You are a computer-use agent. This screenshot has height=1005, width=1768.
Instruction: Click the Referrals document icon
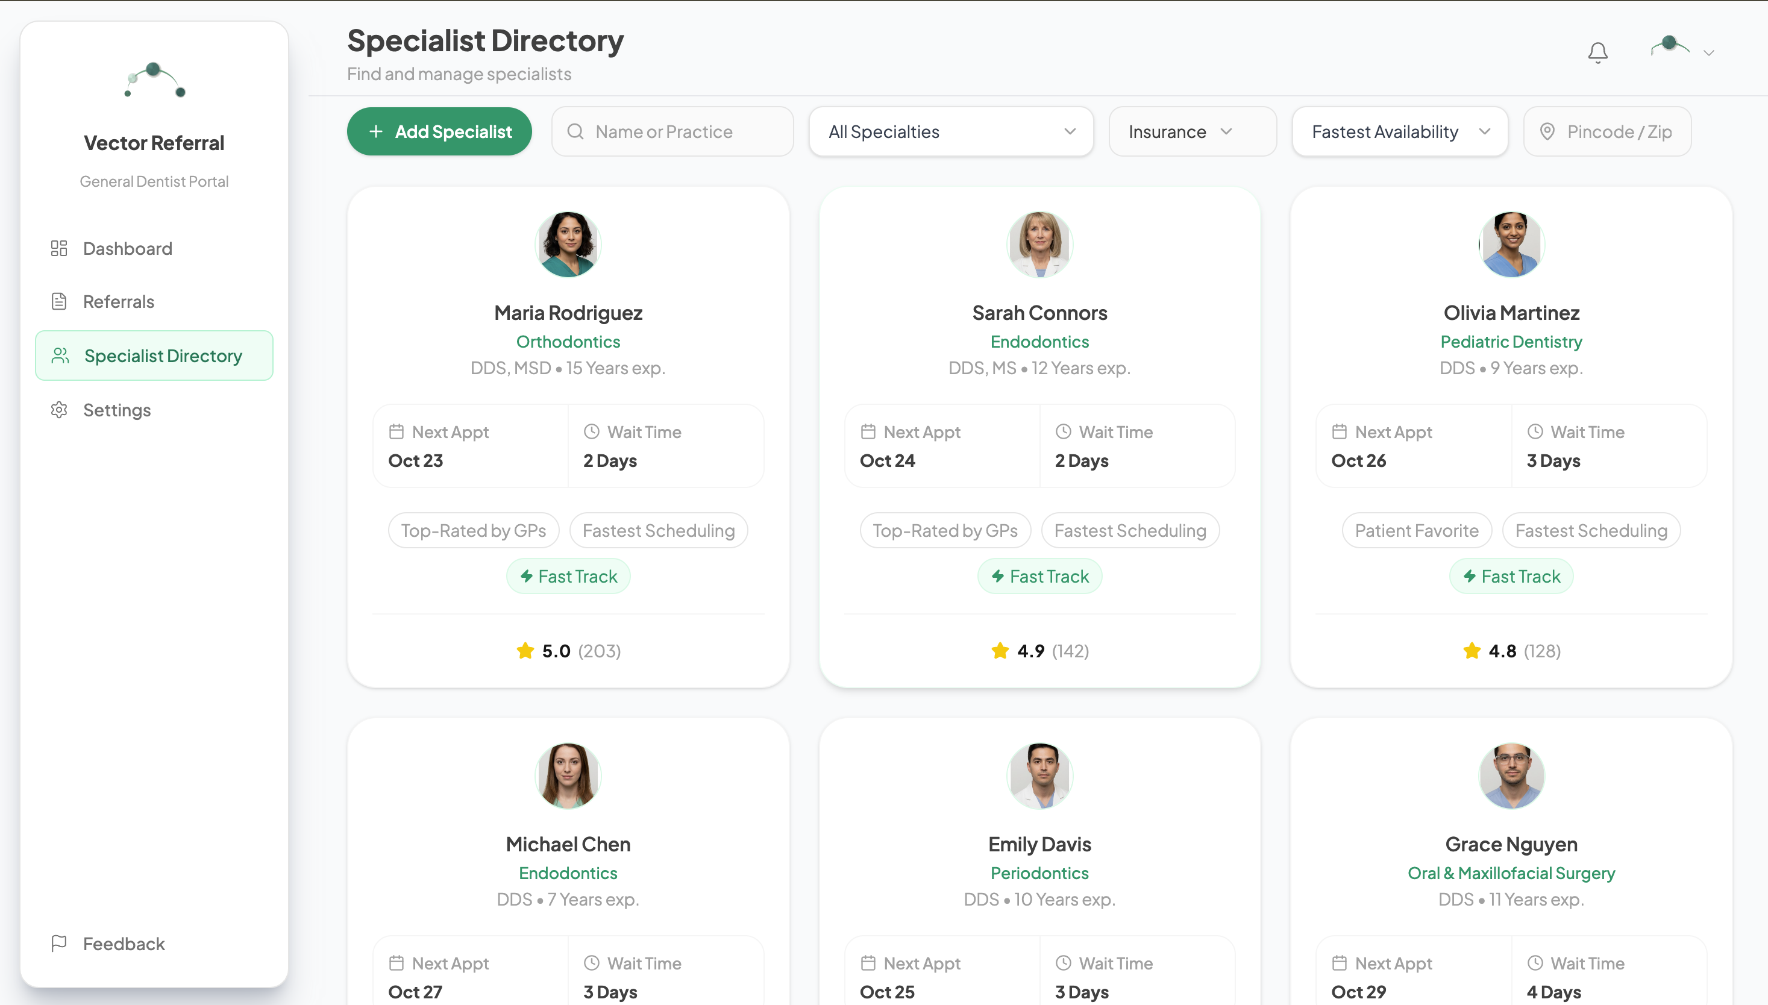coord(58,301)
